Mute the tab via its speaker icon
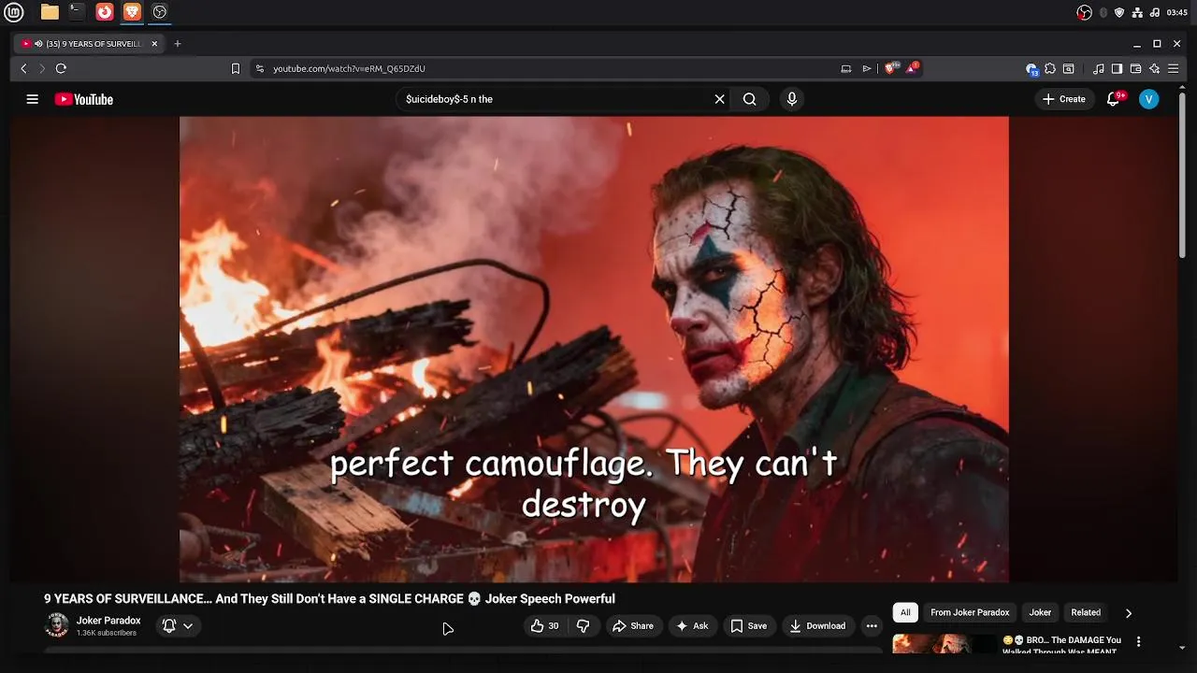This screenshot has height=673, width=1197. coord(38,43)
